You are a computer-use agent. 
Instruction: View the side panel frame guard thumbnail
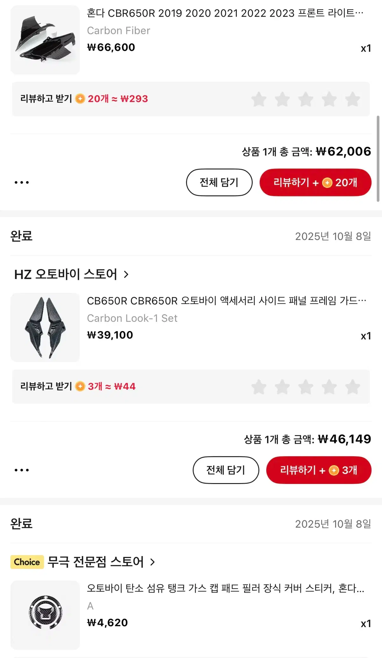(x=45, y=327)
